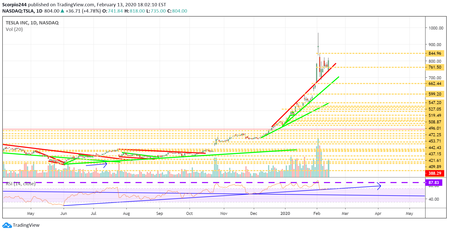Click the 761.50 price level label
This screenshot has height=232, width=449.
(435, 67)
